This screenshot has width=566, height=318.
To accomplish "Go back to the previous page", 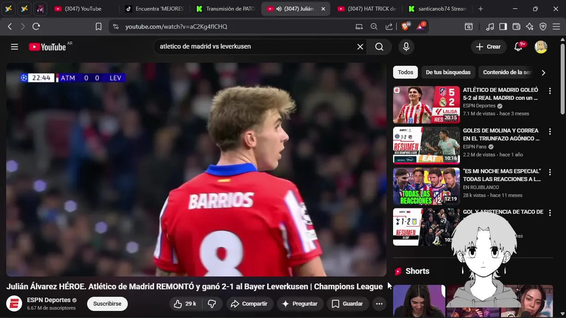I will click(x=10, y=26).
